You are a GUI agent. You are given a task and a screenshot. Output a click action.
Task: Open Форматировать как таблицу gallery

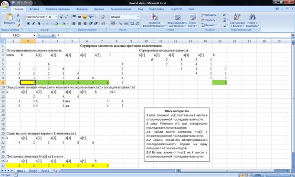point(177,21)
